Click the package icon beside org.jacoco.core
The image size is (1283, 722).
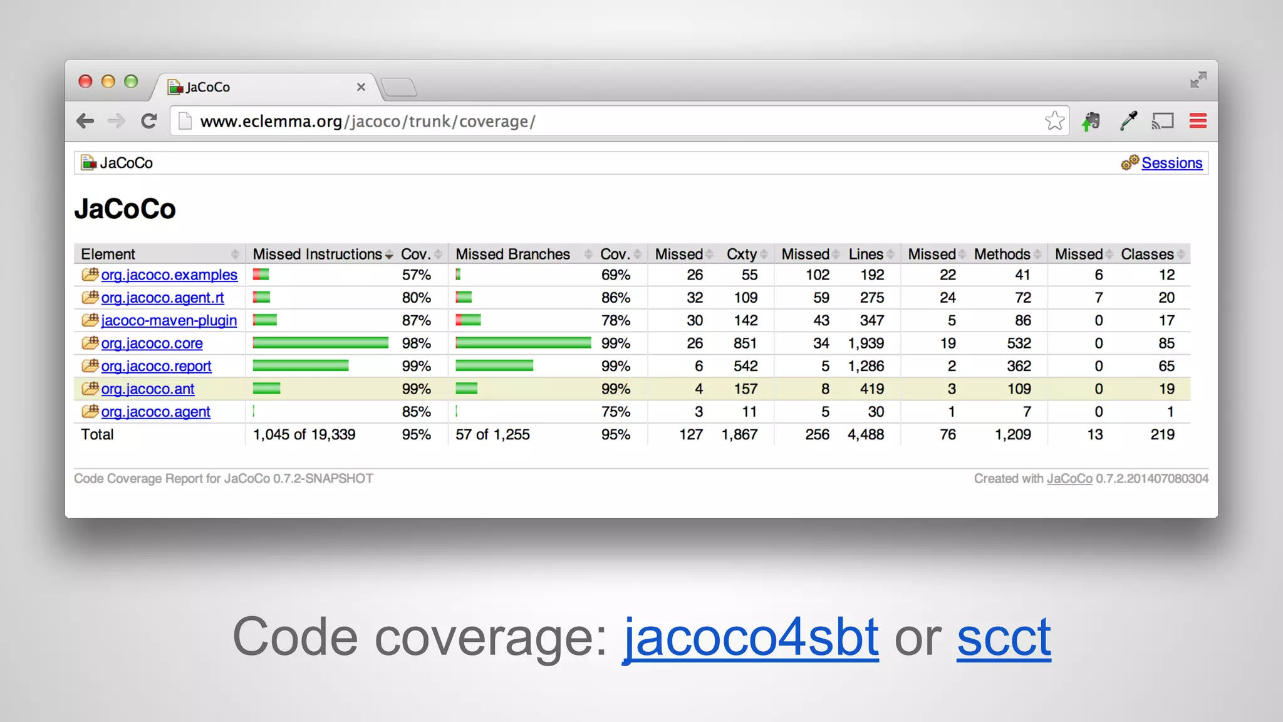(90, 343)
